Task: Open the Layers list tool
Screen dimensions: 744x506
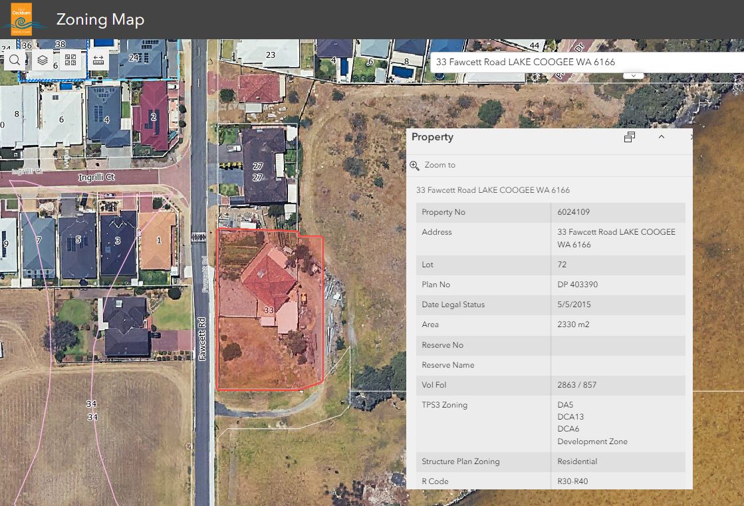Action: [x=43, y=60]
